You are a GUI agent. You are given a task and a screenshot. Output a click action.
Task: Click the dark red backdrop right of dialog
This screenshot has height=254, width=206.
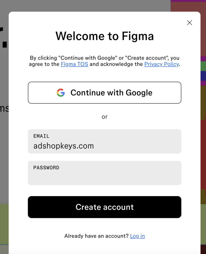pyautogui.click(x=203, y=154)
